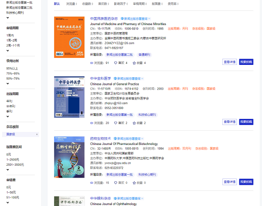The image size is (262, 206).
Task: Click 查看详情 button for 药物生物技术
Action: tap(229, 182)
